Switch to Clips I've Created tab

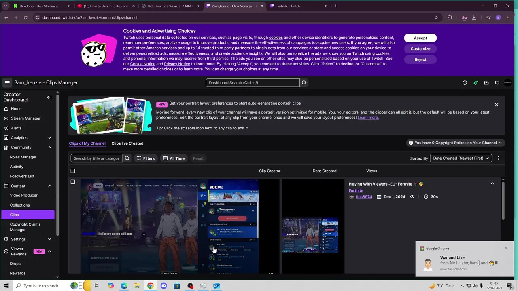coord(127,143)
